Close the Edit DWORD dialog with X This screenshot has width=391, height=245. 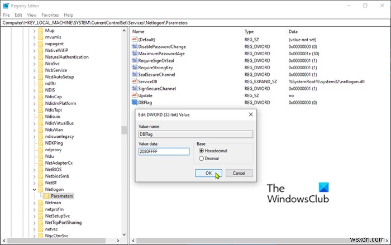click(x=251, y=114)
